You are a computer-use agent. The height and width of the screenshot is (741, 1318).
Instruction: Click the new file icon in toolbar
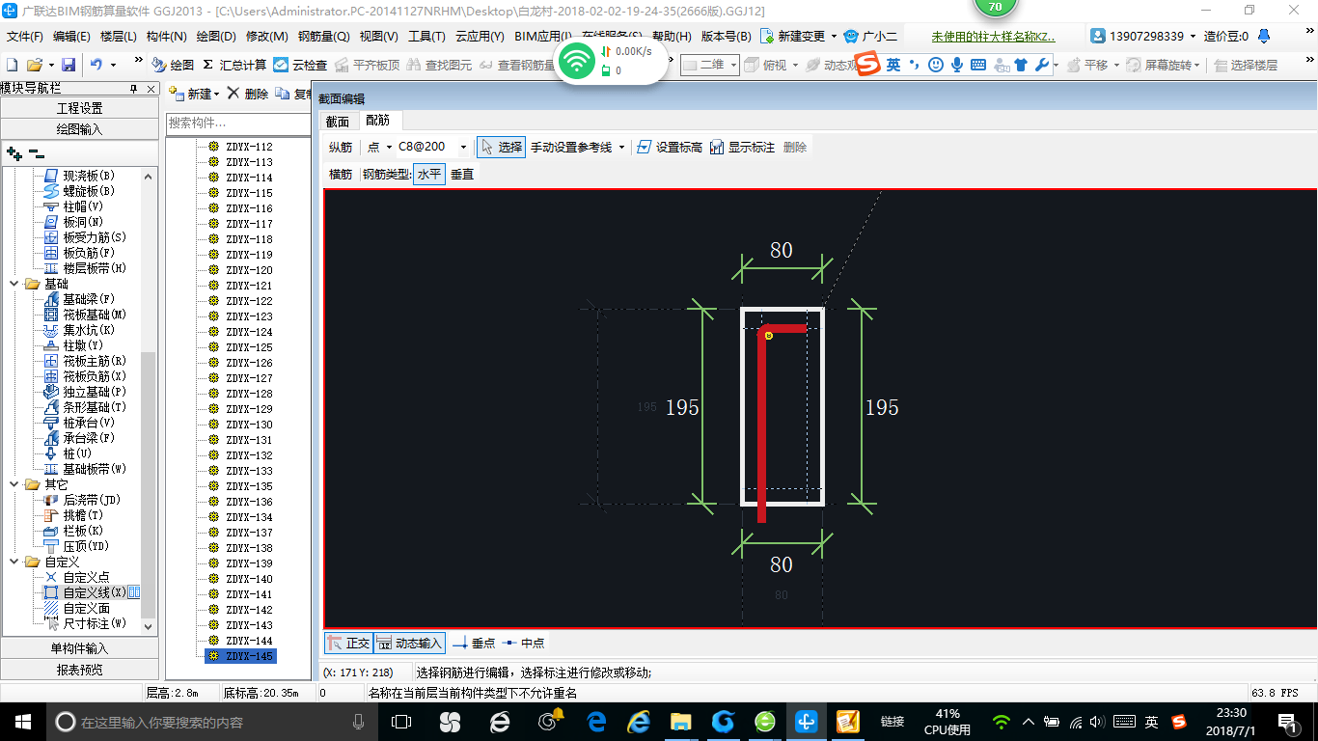coord(12,65)
